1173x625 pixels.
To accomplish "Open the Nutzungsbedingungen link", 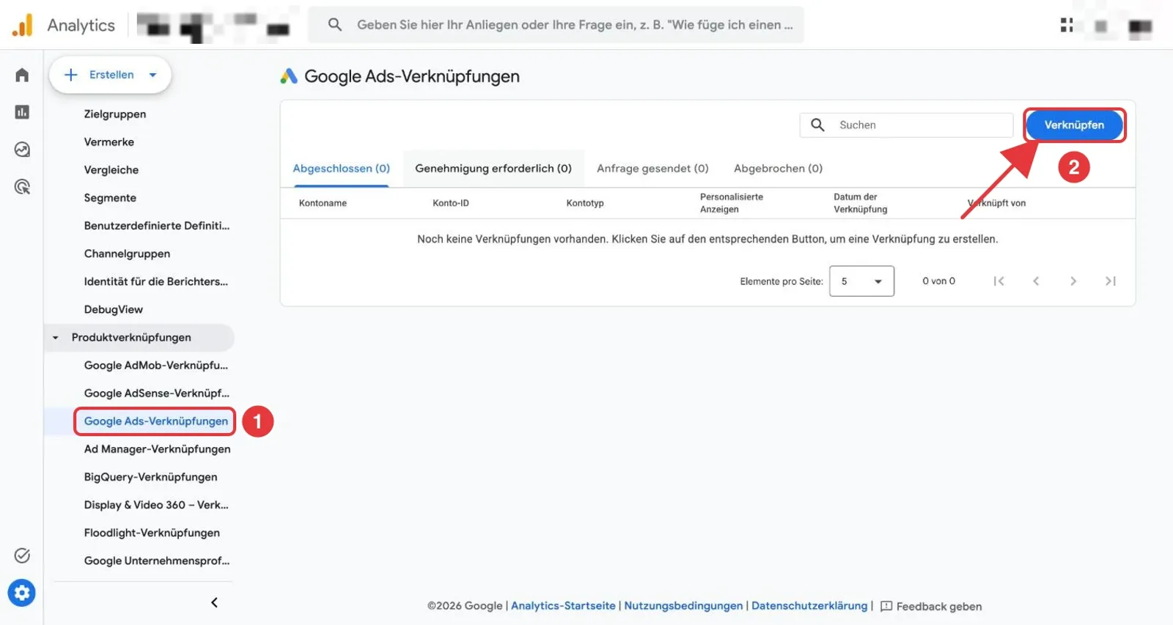I will click(x=683, y=606).
